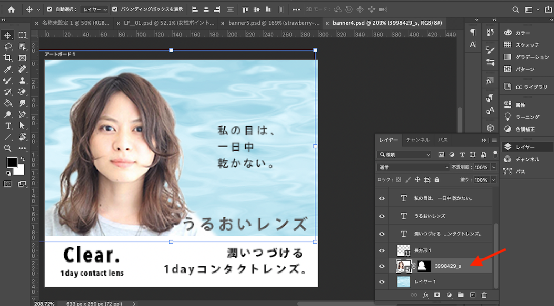Select the Line tool
Image resolution: width=554 pixels, height=306 pixels.
click(x=8, y=137)
